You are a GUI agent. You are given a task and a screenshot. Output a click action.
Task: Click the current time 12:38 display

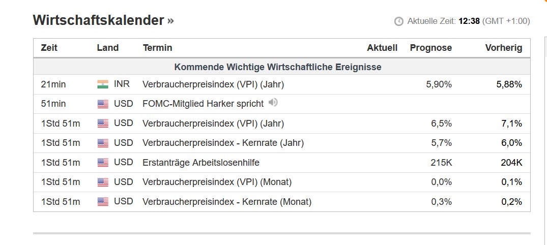(x=469, y=21)
